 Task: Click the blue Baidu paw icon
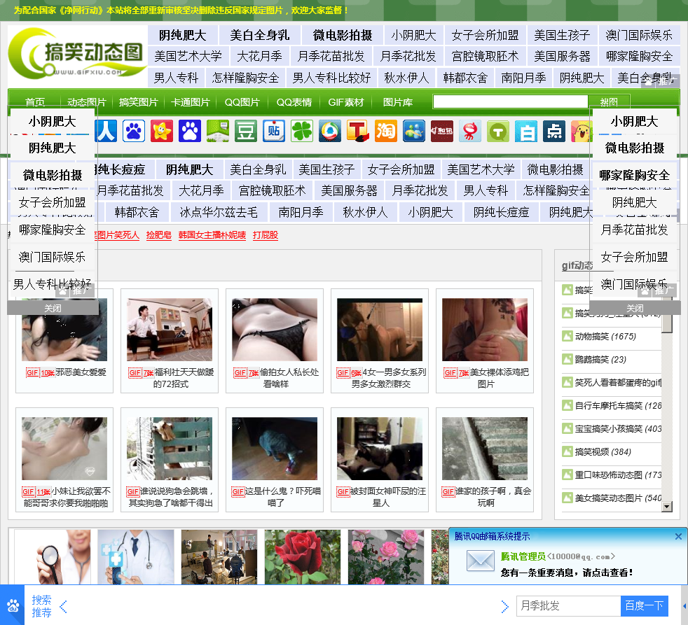pos(190,131)
